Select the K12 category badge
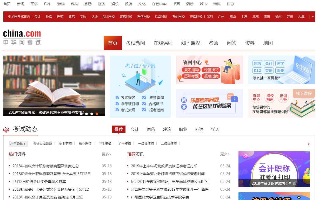The image size is (319, 200). 257,71
